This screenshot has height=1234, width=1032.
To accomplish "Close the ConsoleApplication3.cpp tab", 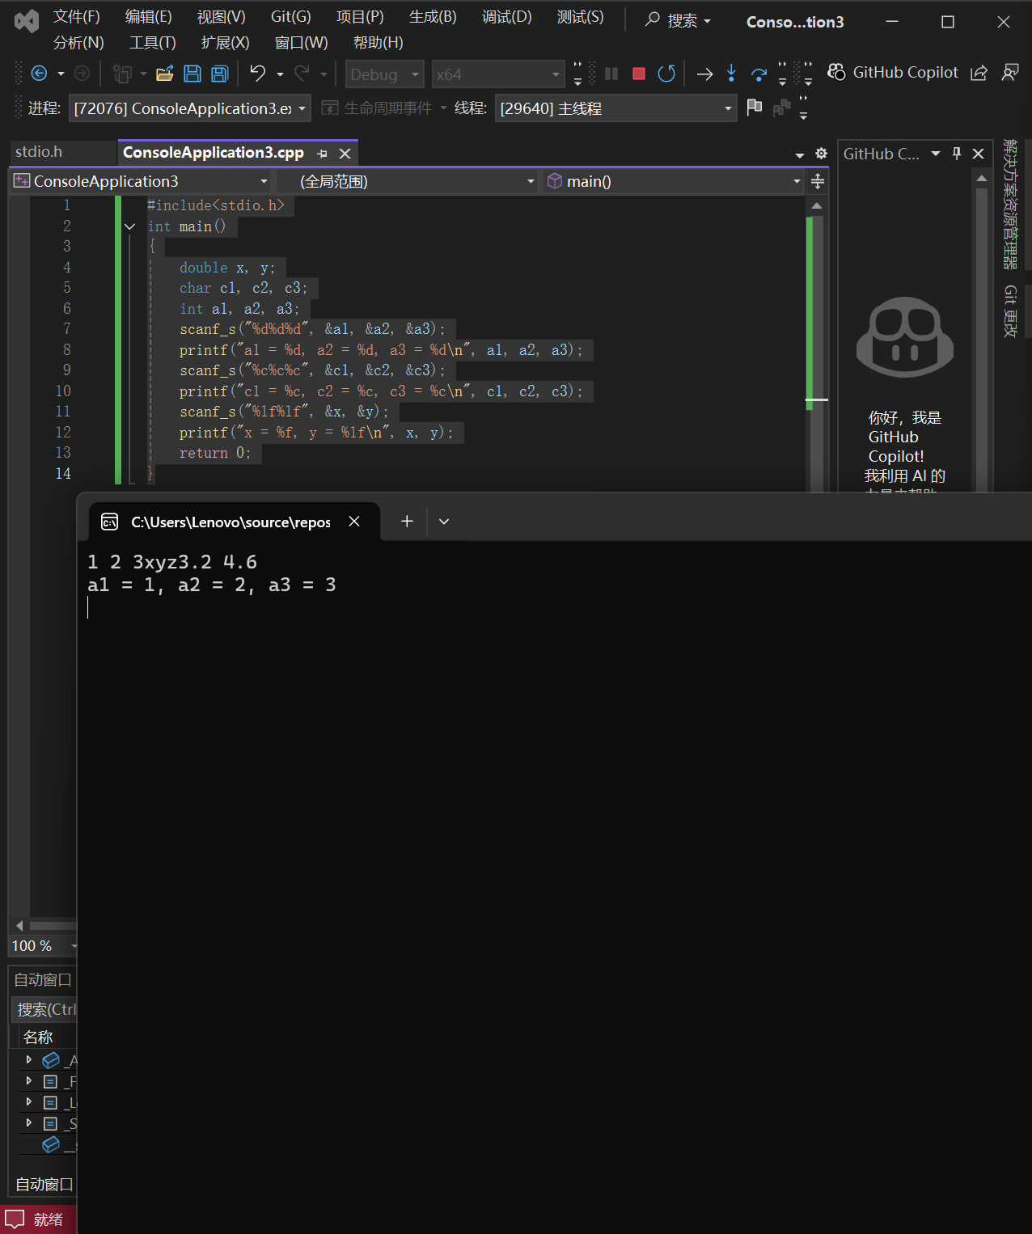I will 345,153.
